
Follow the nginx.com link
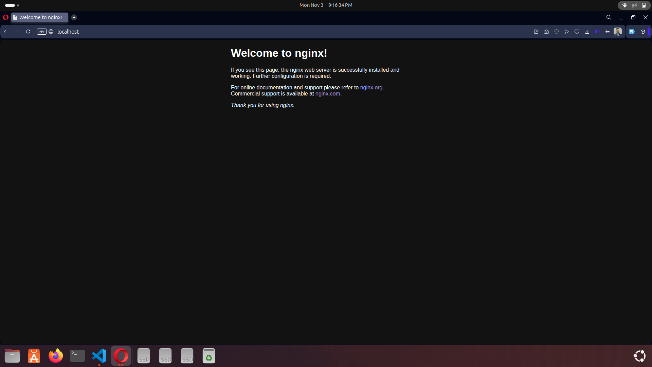[327, 94]
